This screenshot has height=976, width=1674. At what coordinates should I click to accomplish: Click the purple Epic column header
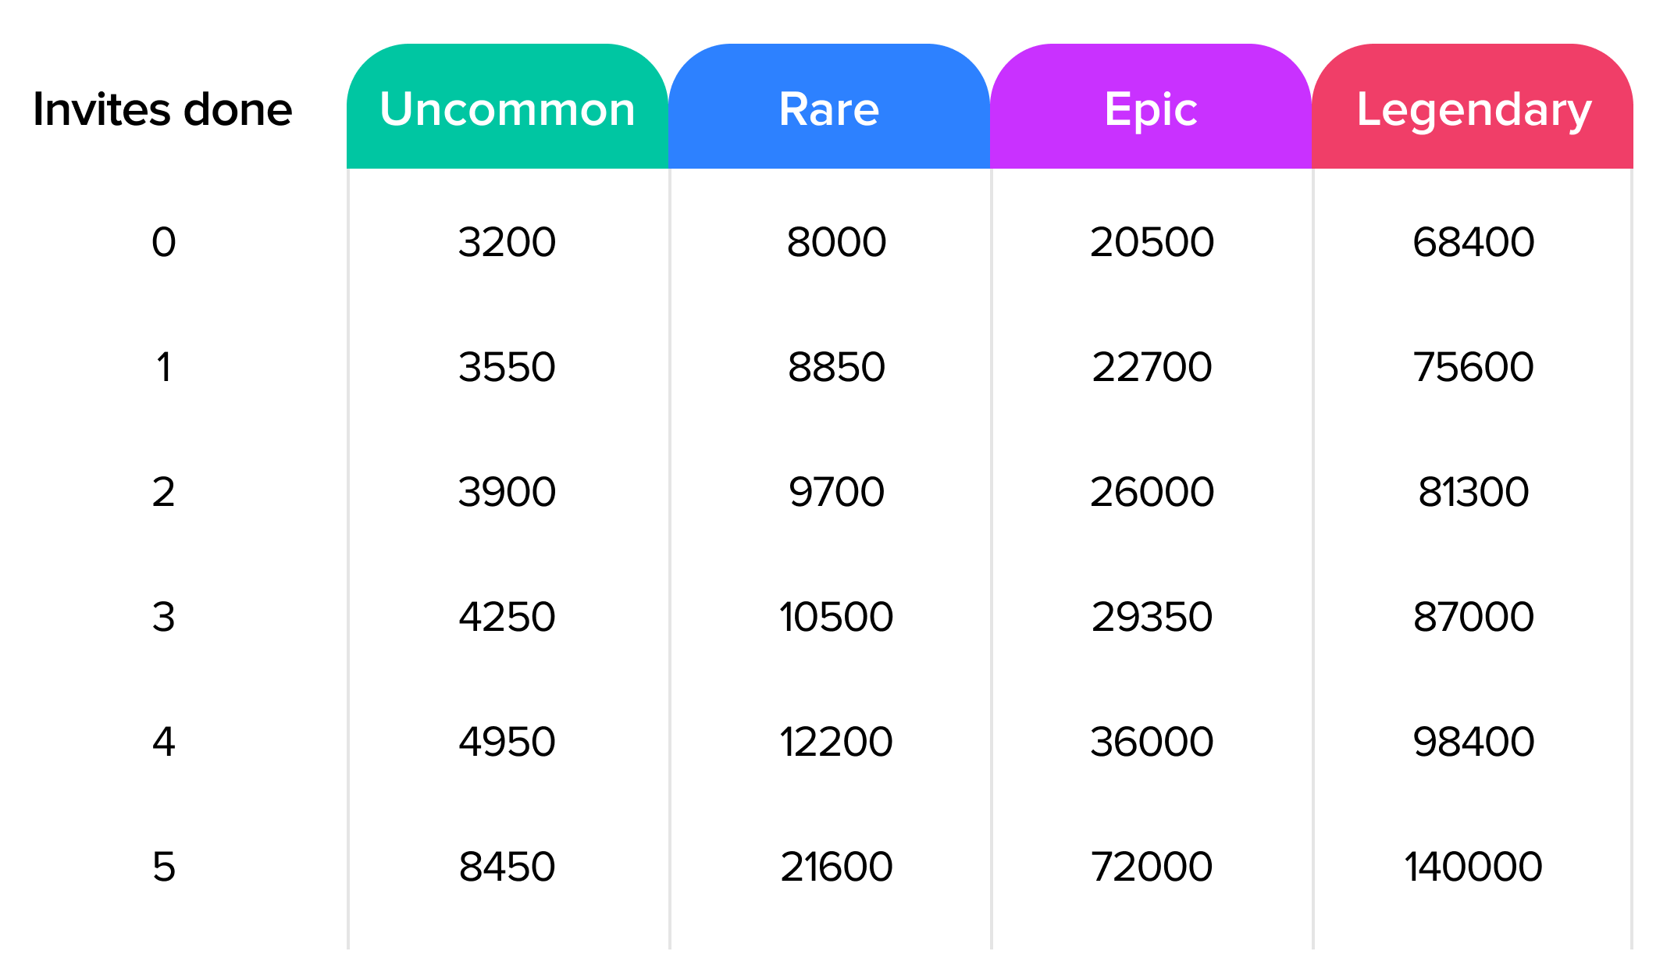click(x=1150, y=108)
